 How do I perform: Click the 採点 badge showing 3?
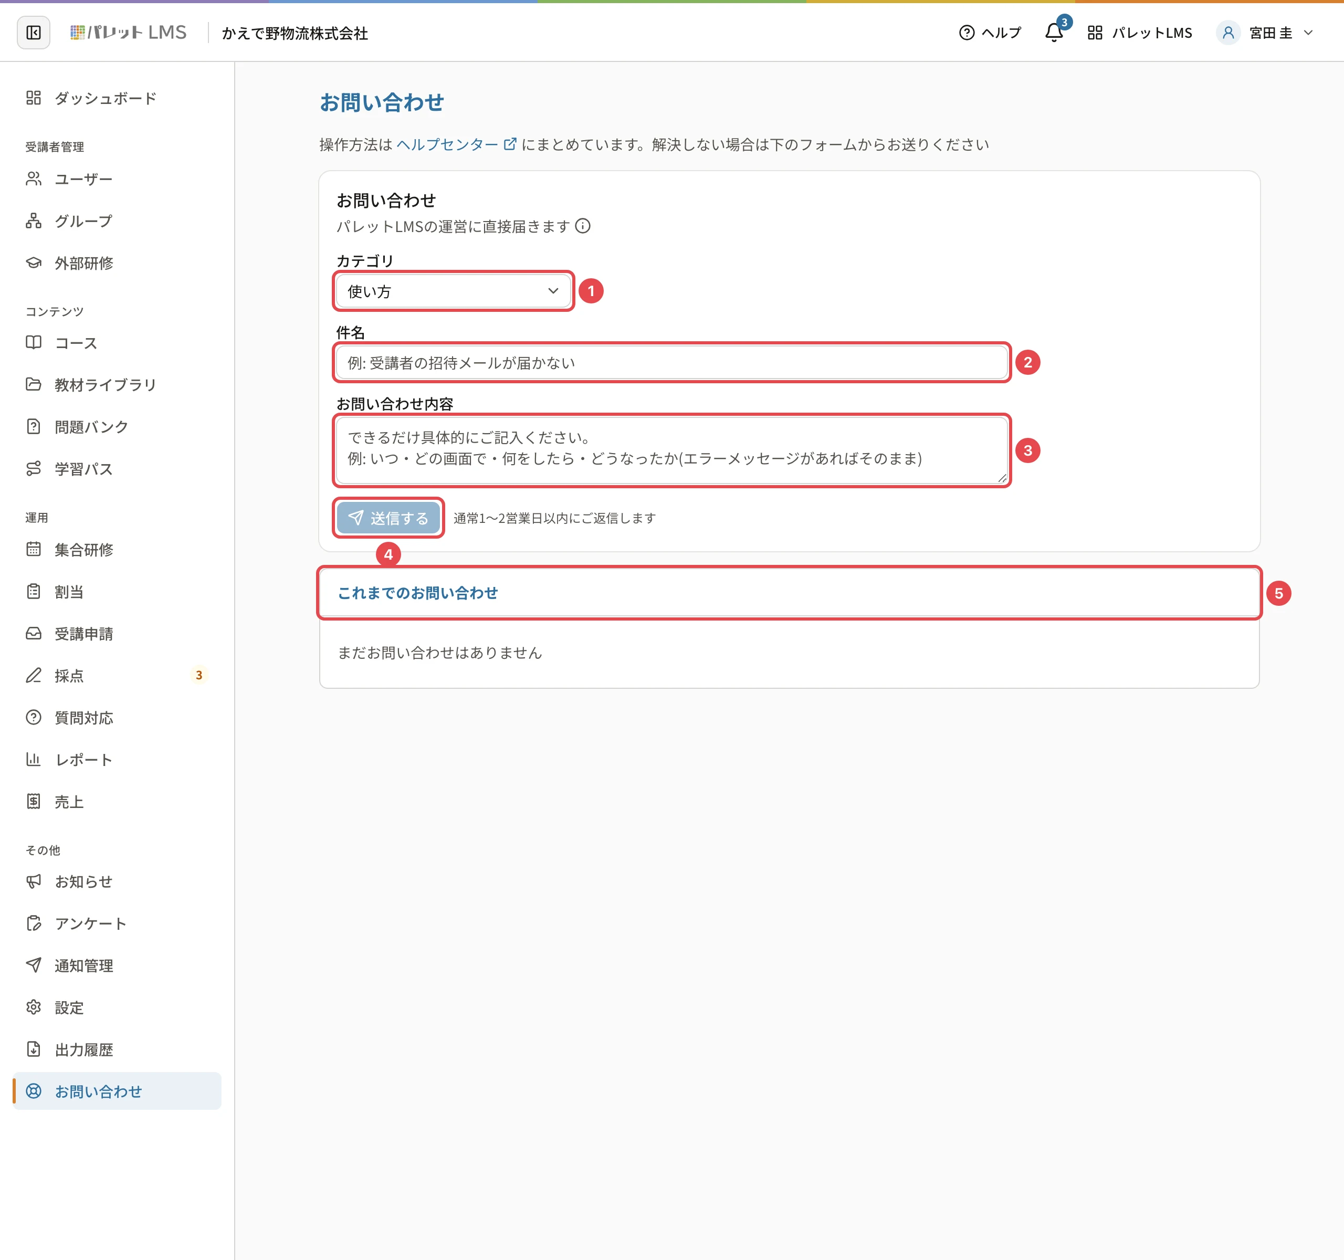199,675
